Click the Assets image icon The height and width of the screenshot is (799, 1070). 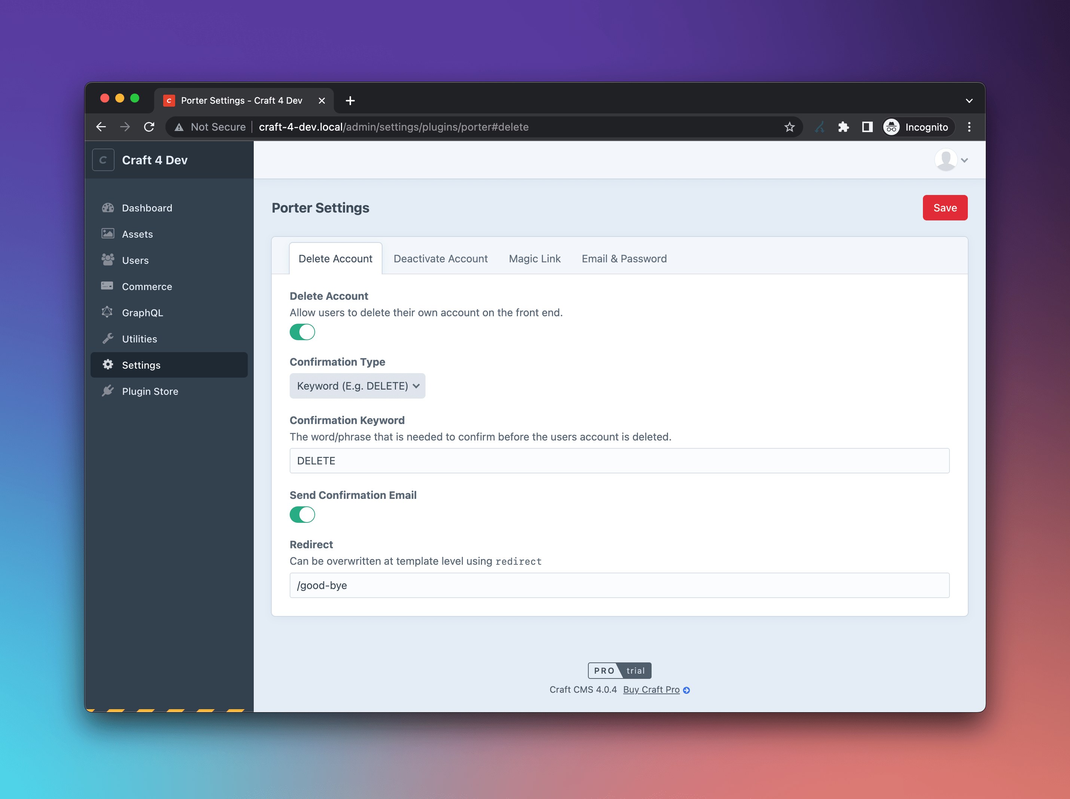[x=107, y=234]
